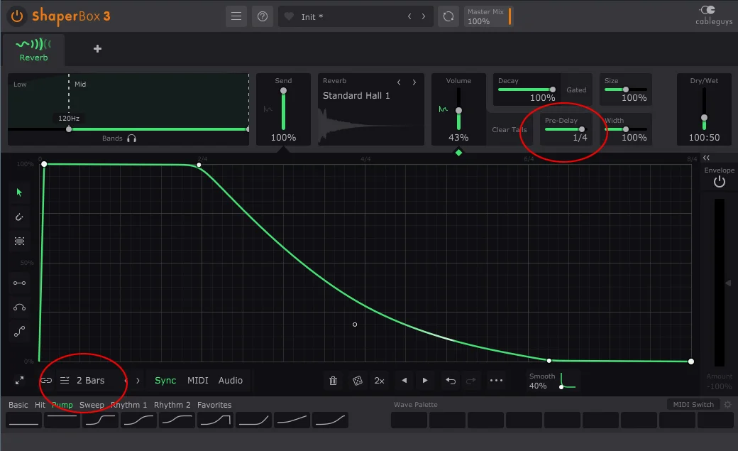Click the dice randomize icon

357,380
